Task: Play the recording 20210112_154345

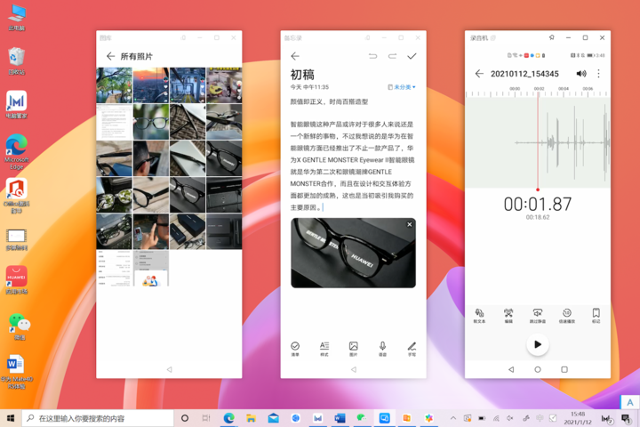Action: tap(538, 344)
